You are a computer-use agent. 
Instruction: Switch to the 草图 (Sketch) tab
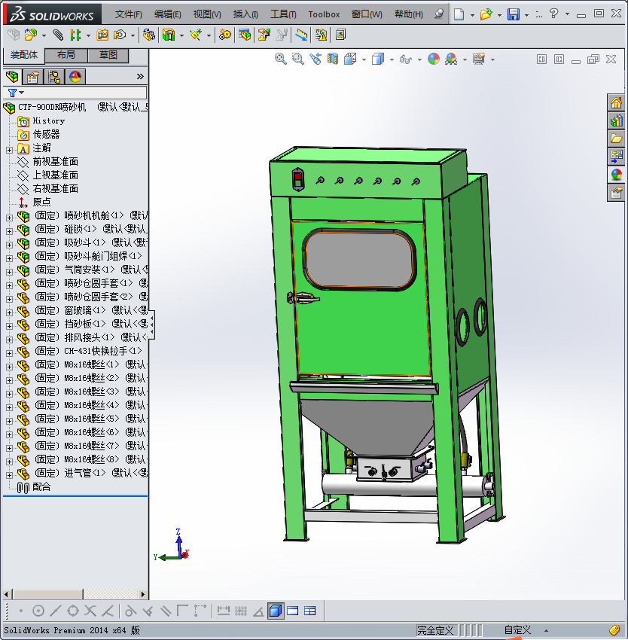(108, 55)
